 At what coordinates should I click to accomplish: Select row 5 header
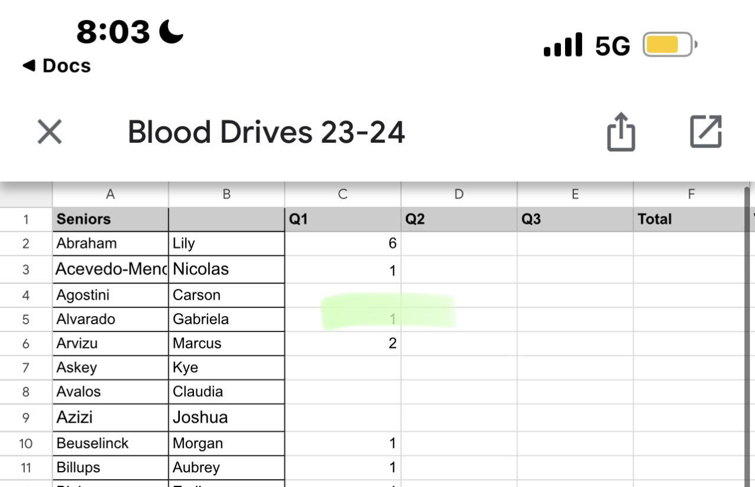(25, 320)
